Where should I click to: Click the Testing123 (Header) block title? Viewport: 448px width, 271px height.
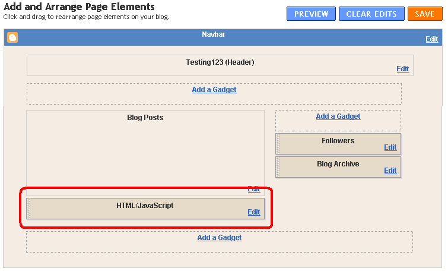pyautogui.click(x=220, y=62)
